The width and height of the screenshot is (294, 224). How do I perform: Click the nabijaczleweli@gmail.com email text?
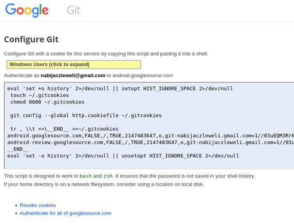[x=73, y=76]
